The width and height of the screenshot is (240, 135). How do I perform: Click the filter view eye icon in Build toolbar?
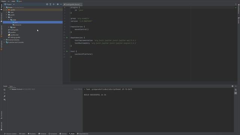click(x=4, y=100)
